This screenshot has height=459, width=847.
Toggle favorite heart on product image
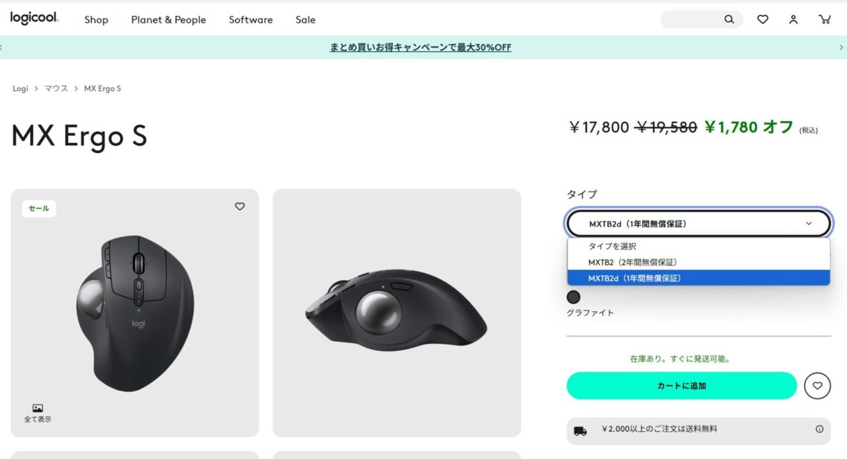[240, 207]
